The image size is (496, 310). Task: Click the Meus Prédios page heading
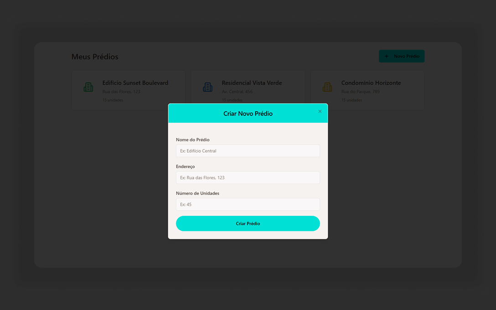95,57
